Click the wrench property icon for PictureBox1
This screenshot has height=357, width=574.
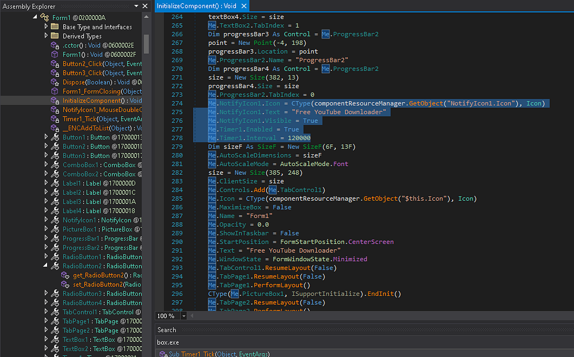(55, 229)
